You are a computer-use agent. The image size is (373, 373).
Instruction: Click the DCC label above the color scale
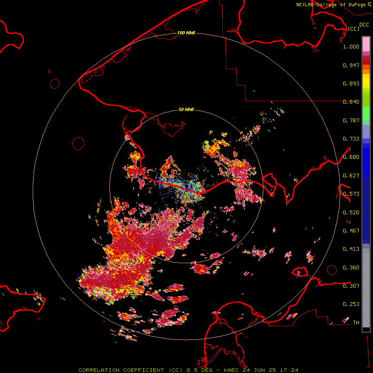pyautogui.click(x=364, y=25)
